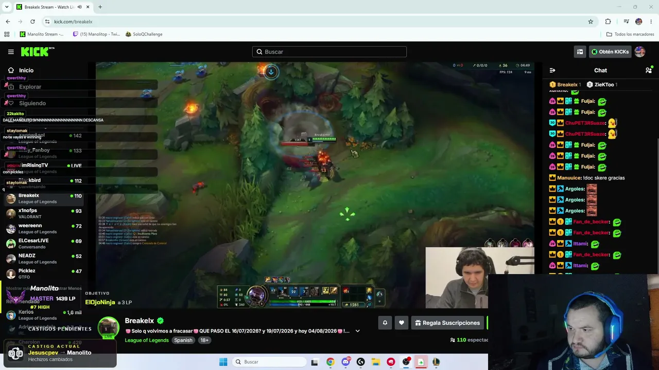This screenshot has height=370, width=659.
Task: Go to Explorar in sidebar
Action: coord(30,87)
